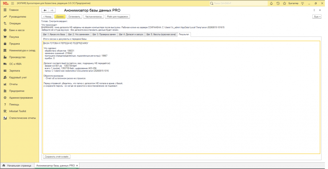Screen dimensions: 328x169
Task: Click the Помощь question mark icon
Action: tap(5, 104)
